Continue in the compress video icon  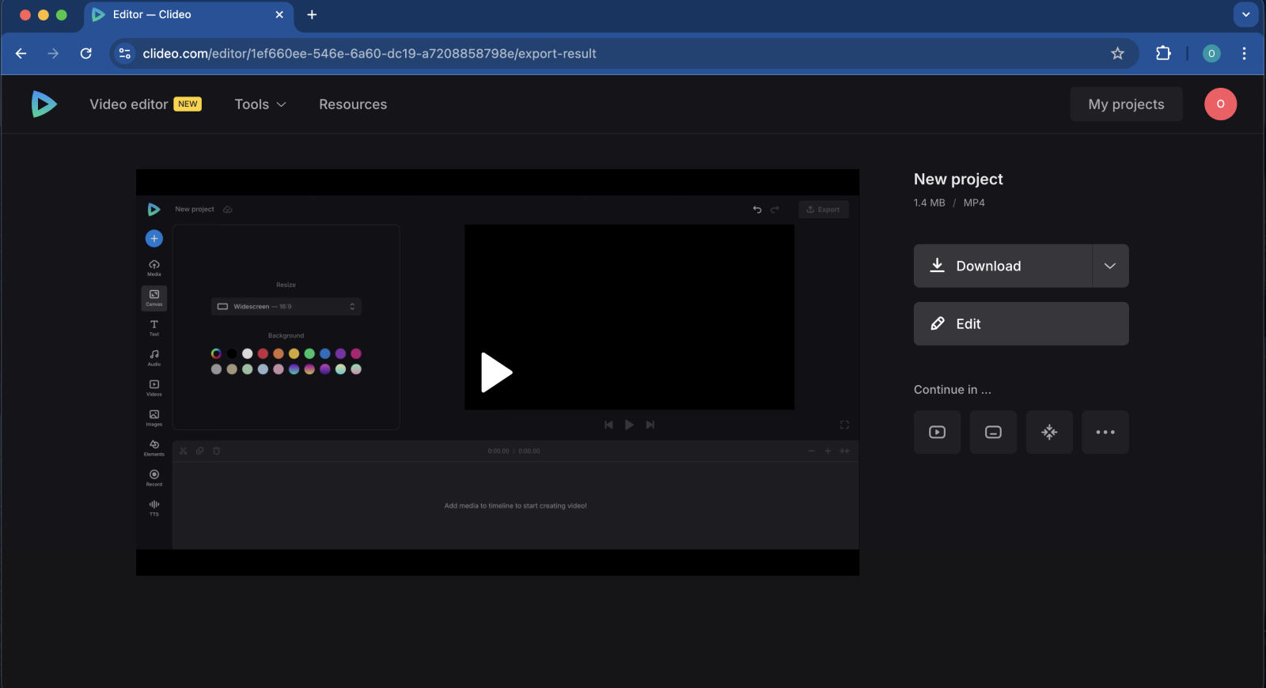coord(1049,432)
